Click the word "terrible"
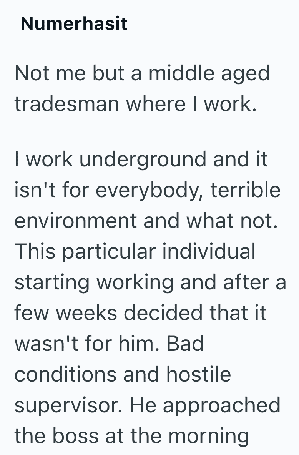The width and height of the screenshot is (299, 455). tap(246, 190)
